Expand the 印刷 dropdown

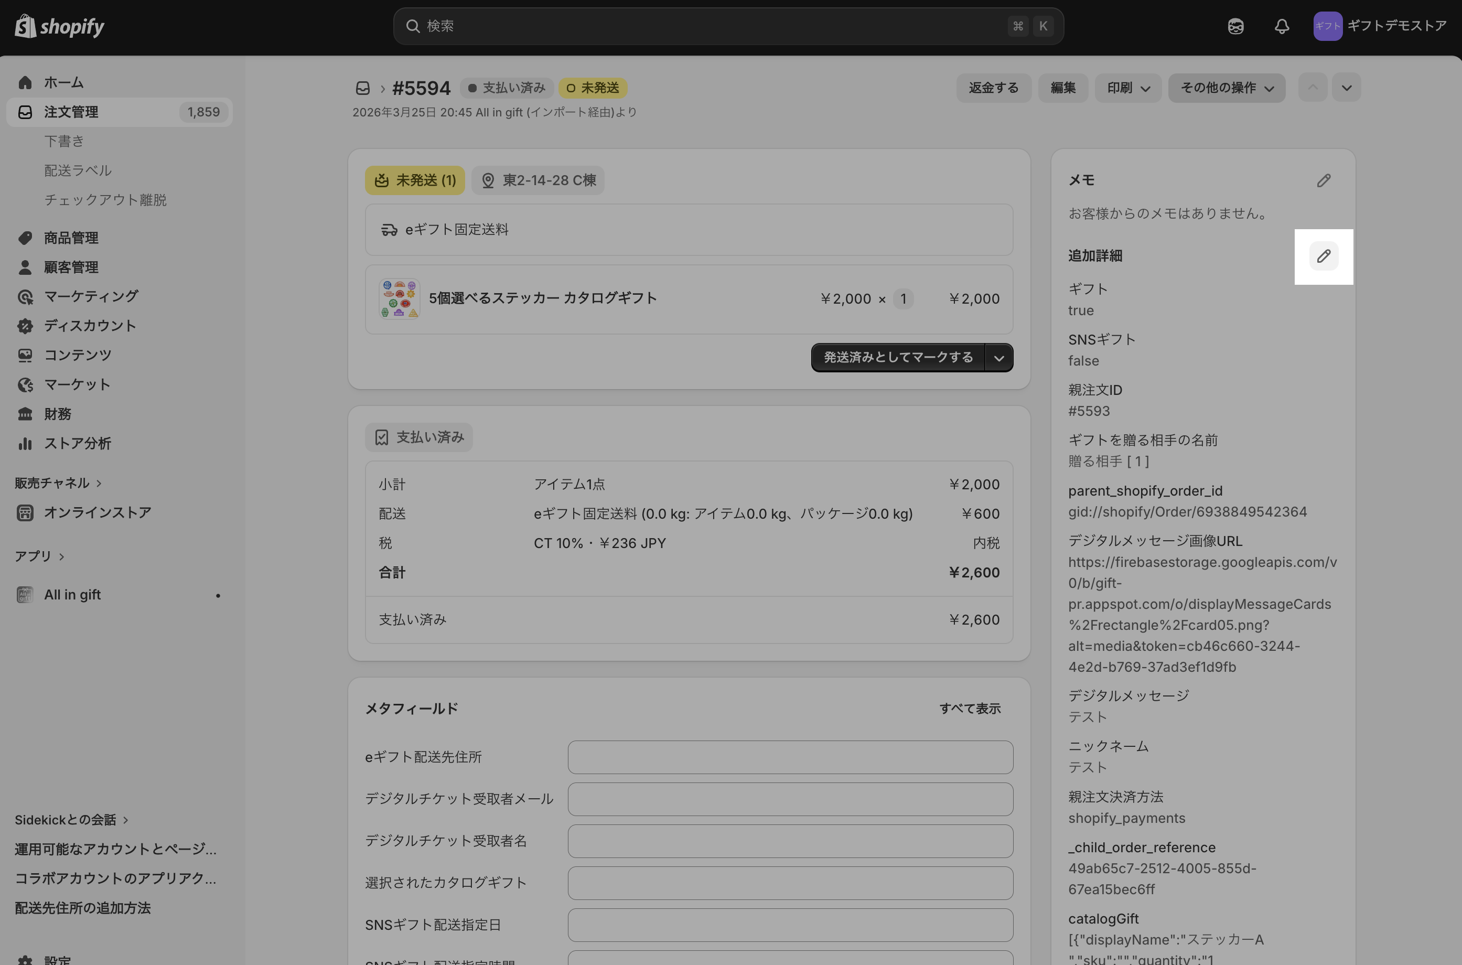(x=1128, y=88)
